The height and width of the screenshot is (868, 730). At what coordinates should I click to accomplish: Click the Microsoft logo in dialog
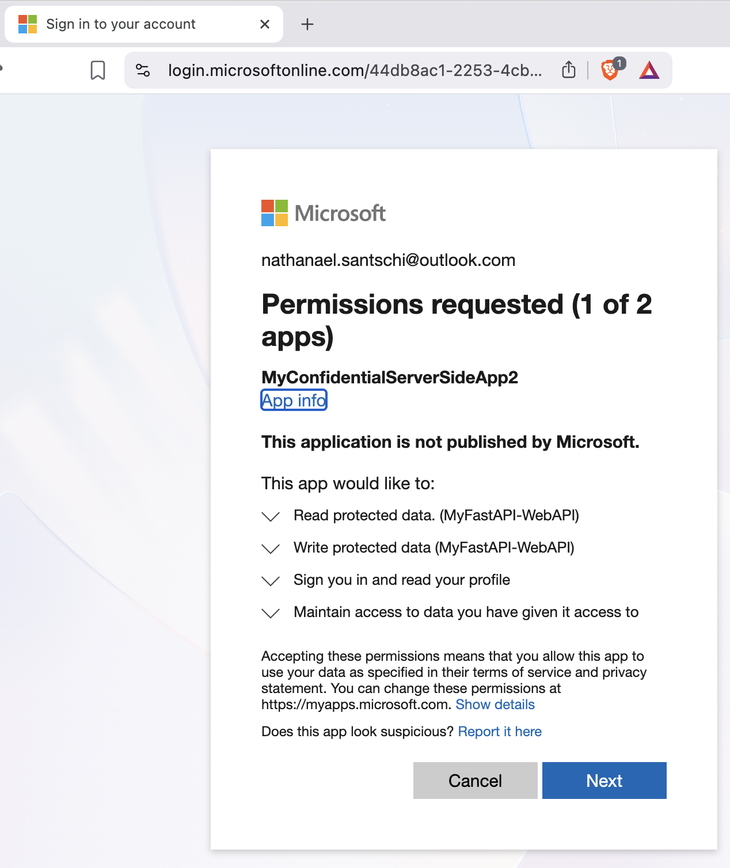tap(324, 213)
